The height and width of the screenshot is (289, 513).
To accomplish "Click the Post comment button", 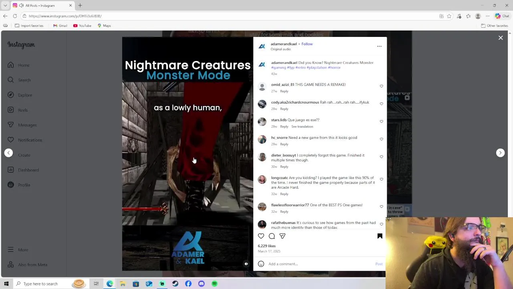I will (379, 264).
